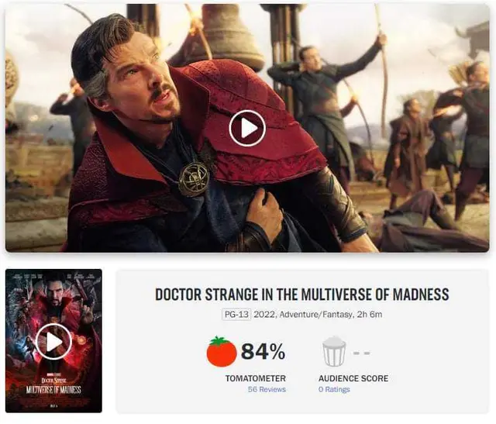Click the Doctor Strange movie title heading
This screenshot has width=496, height=424.
(302, 295)
